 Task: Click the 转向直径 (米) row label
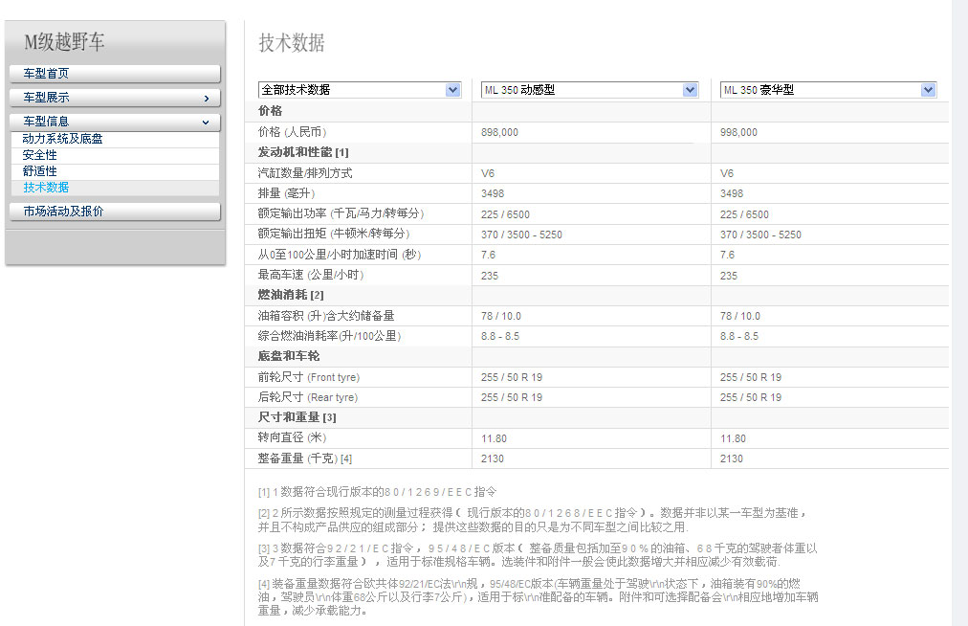click(x=292, y=437)
